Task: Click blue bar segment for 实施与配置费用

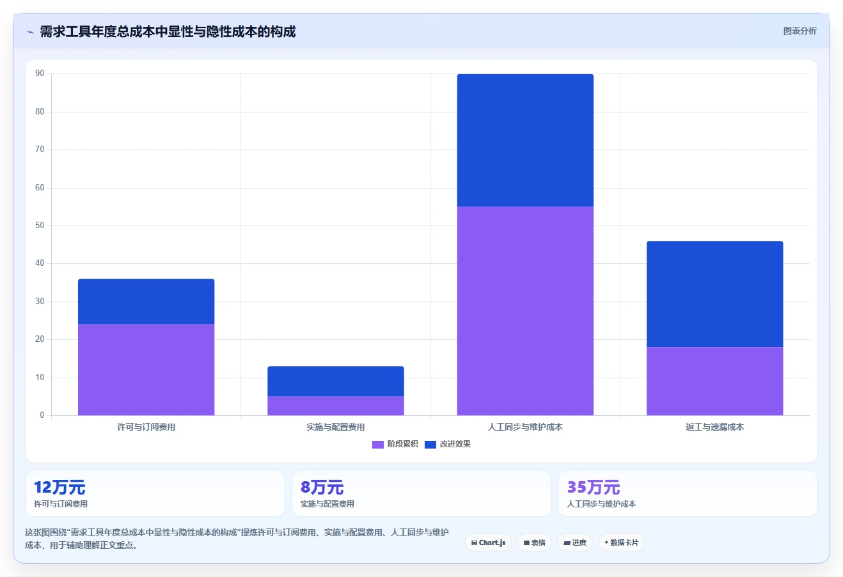Action: (x=336, y=381)
